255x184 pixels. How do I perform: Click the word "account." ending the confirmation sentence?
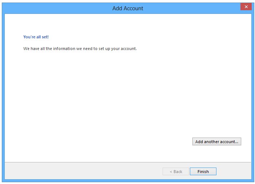point(128,49)
